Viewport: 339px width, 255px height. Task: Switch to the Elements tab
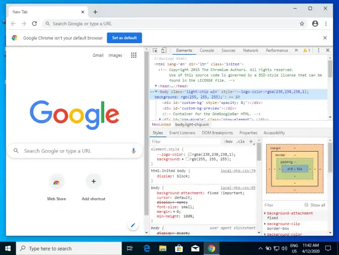[184, 50]
